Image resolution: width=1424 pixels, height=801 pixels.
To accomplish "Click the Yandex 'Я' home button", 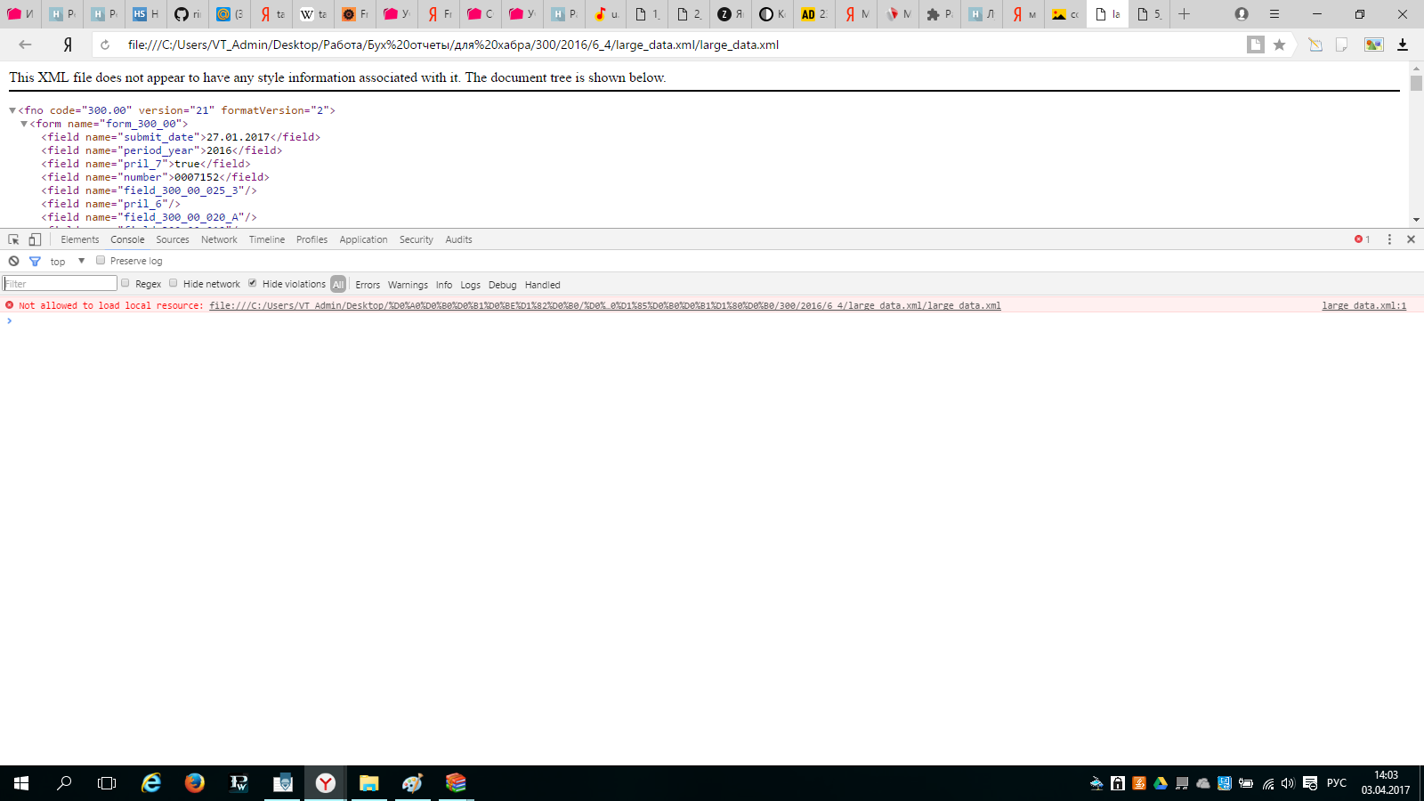I will click(68, 44).
